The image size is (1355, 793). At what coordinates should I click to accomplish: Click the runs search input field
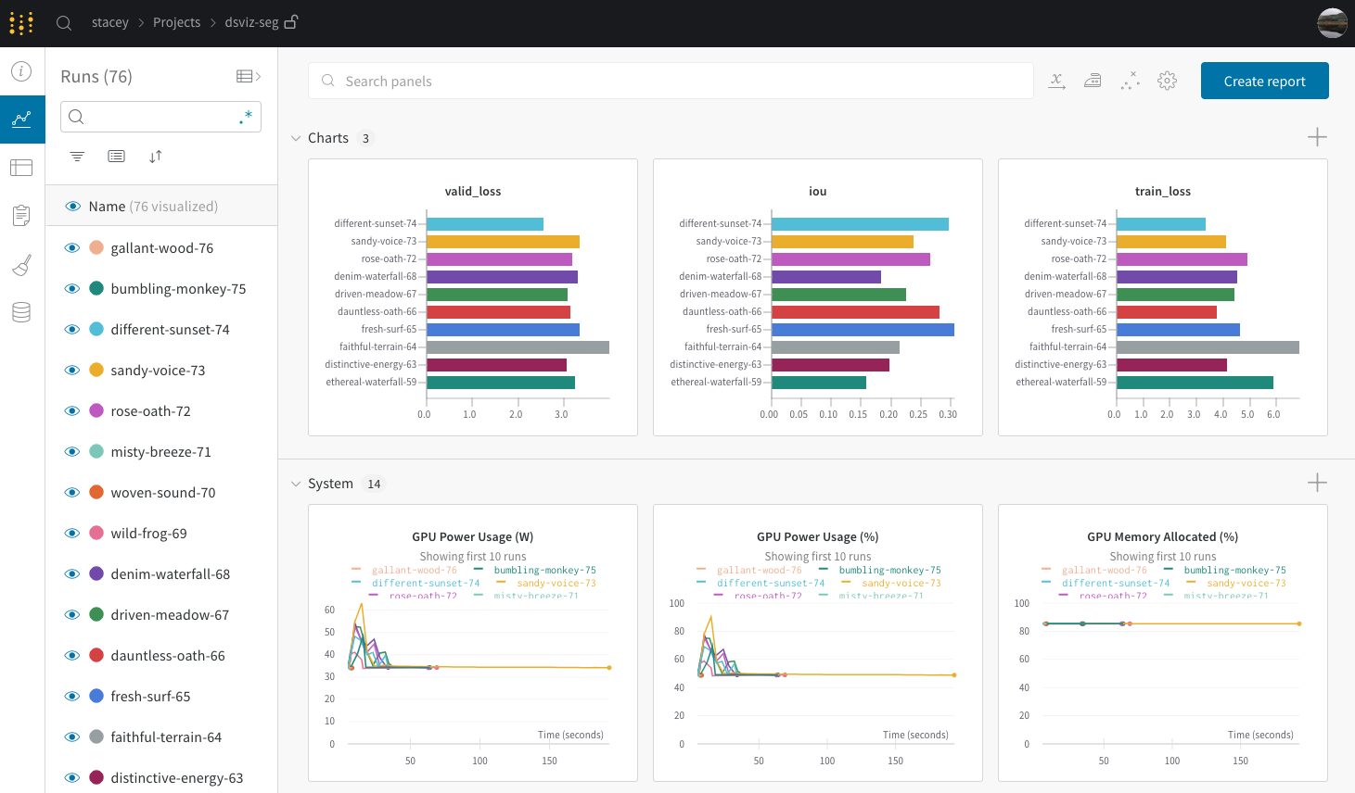[x=160, y=117]
